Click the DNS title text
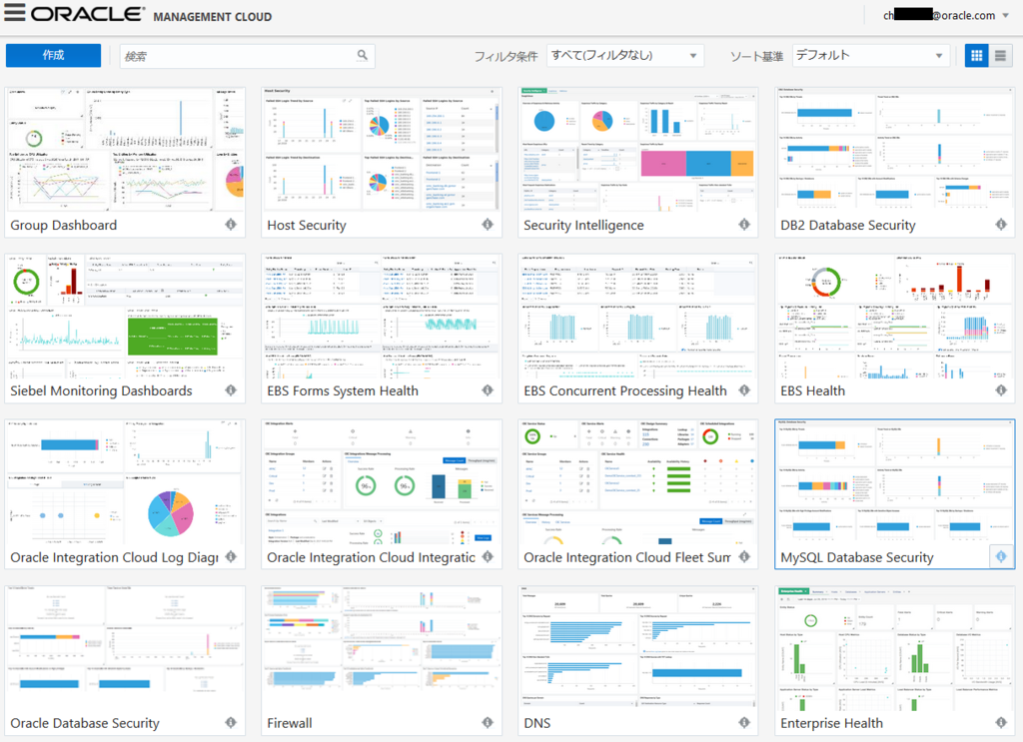This screenshot has height=742, width=1023. point(536,723)
